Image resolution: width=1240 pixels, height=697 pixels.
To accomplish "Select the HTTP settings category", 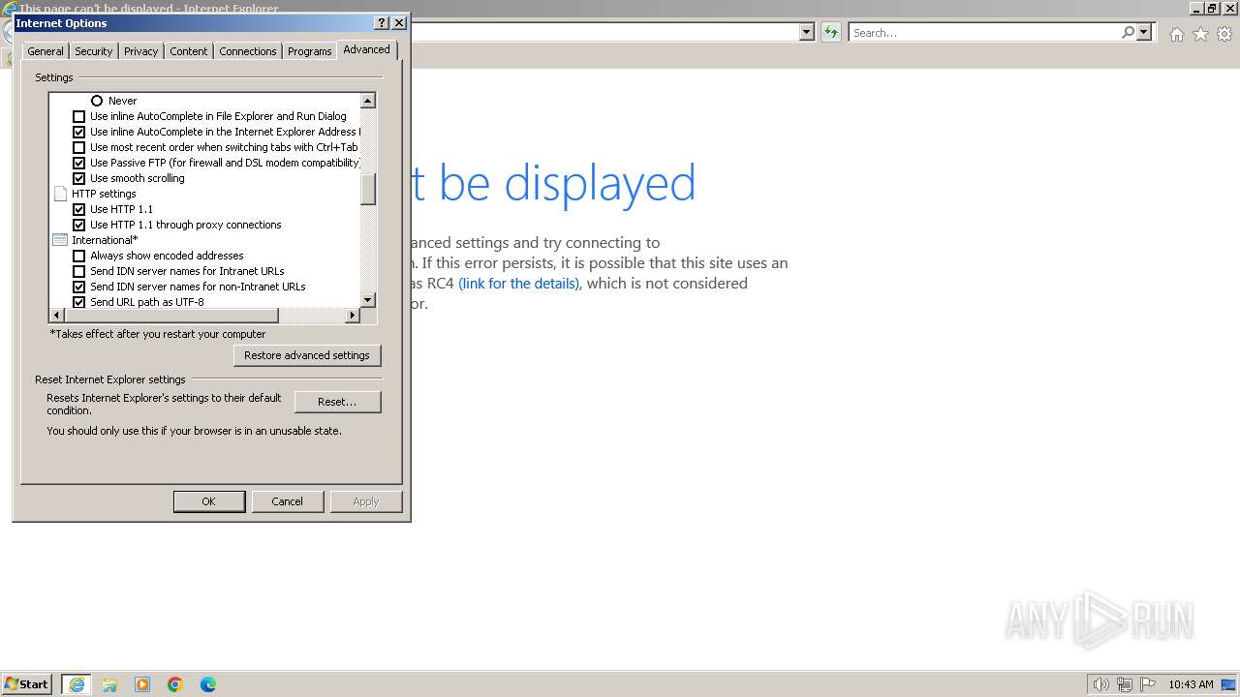I will [x=104, y=194].
